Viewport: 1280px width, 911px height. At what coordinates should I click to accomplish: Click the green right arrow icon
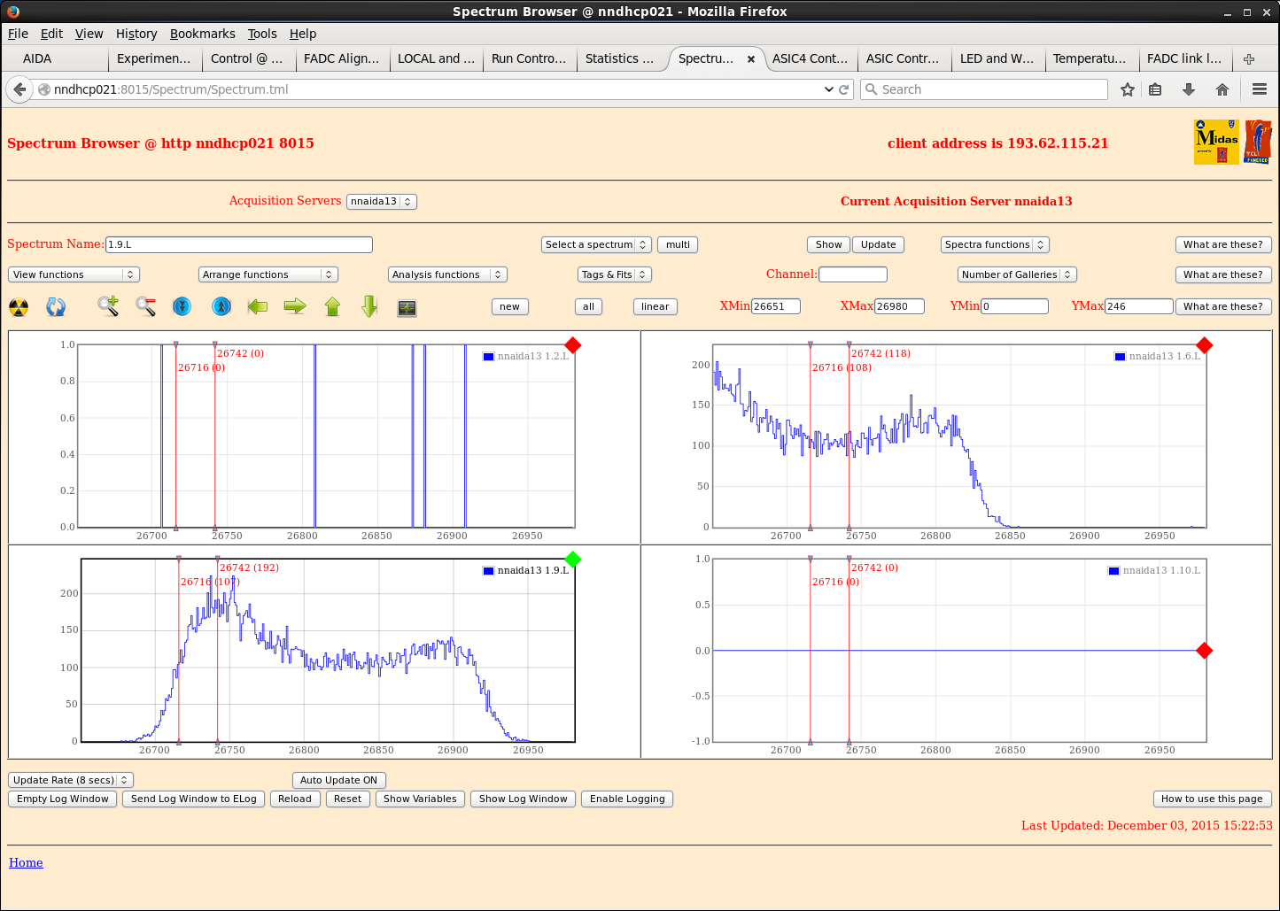(x=295, y=306)
